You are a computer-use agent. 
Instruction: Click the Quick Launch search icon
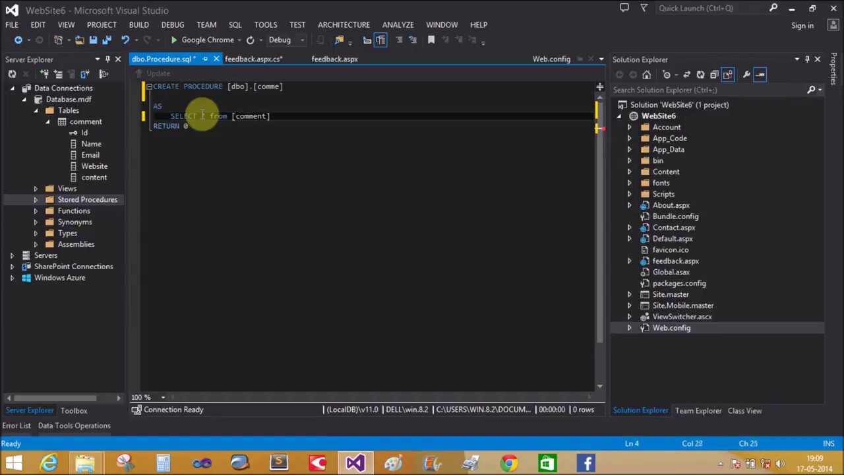[x=773, y=9]
